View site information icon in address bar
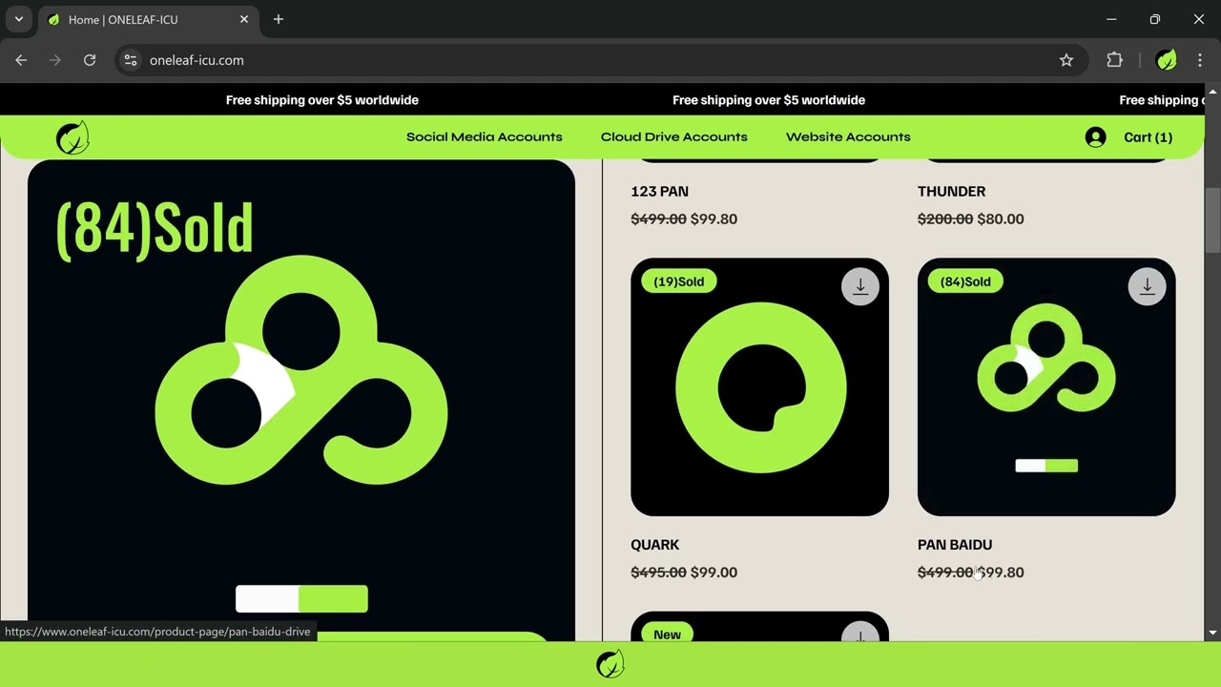 (x=131, y=60)
